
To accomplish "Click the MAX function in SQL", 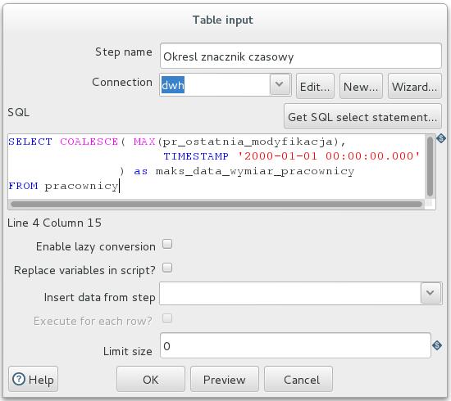I will [144, 142].
